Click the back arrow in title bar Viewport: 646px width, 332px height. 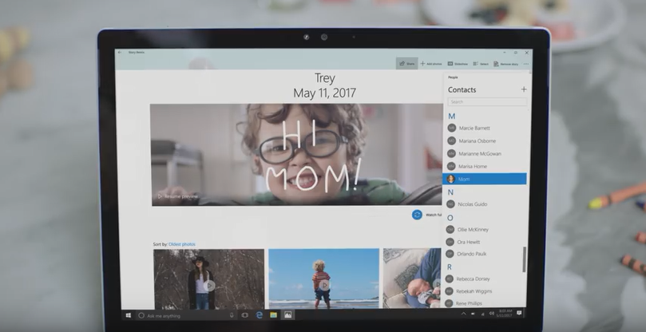[121, 53]
